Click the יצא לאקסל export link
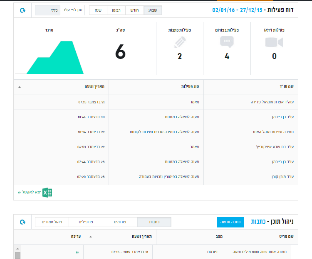 pos(30,192)
